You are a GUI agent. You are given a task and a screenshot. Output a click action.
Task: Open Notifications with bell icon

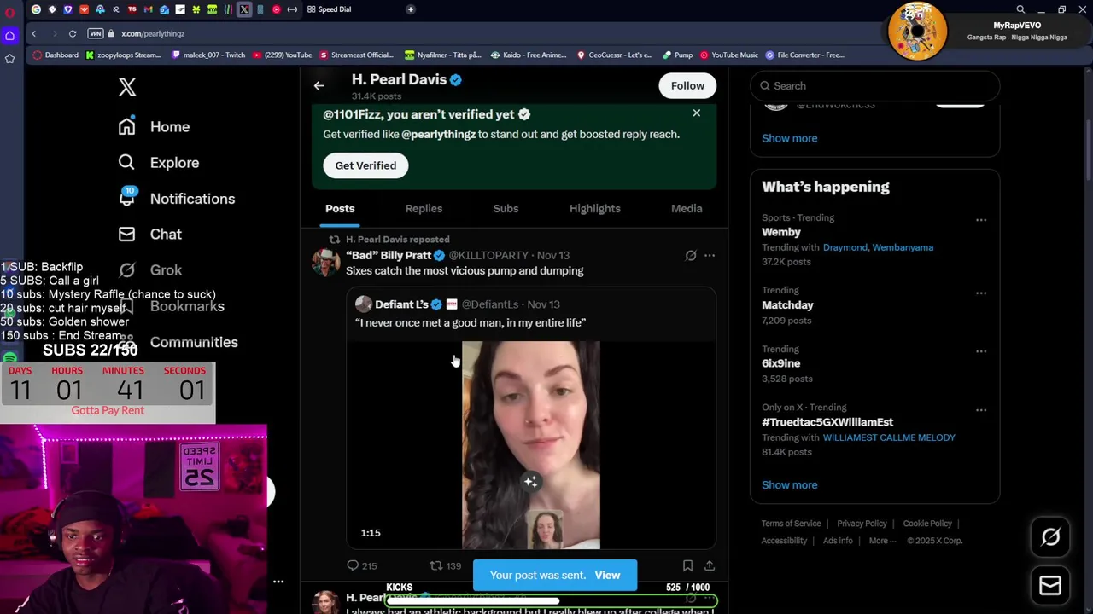177,199
